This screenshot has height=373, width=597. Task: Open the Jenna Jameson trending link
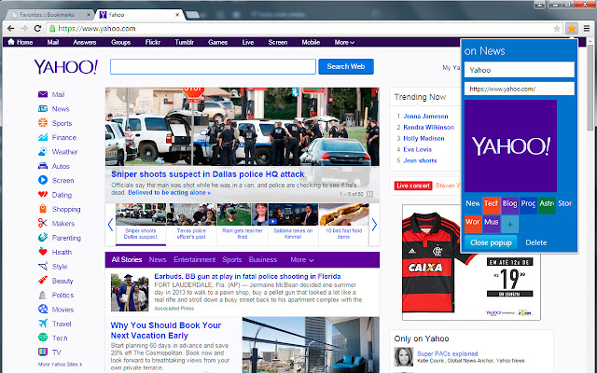pyautogui.click(x=425, y=116)
